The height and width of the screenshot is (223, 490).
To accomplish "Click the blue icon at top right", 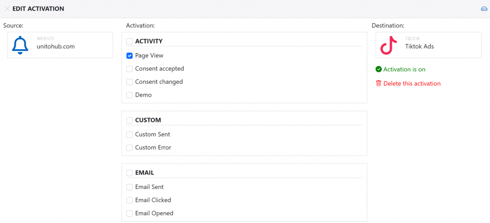I will 484,9.
